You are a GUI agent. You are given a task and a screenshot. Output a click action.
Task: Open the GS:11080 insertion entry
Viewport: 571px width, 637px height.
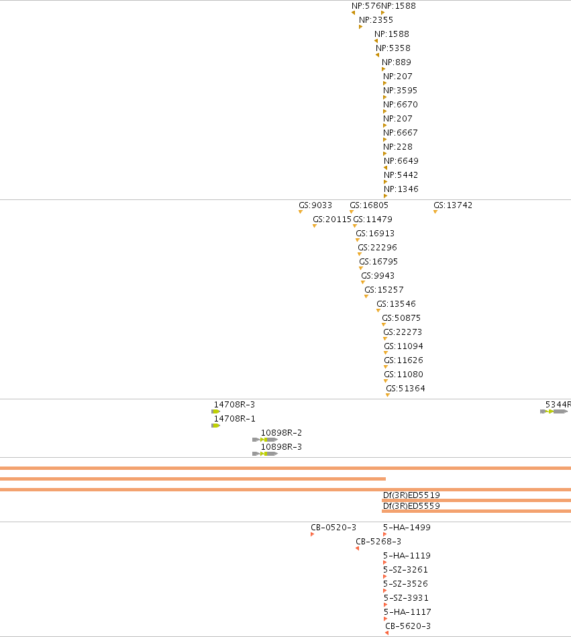click(403, 374)
